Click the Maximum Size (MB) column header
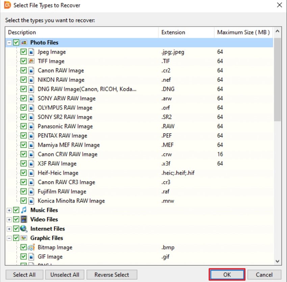Image resolution: width=287 pixels, height=282 pixels. click(243, 32)
